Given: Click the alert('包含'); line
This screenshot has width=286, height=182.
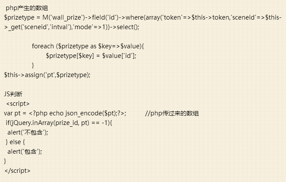Looking at the screenshot, I should coord(24,152).
